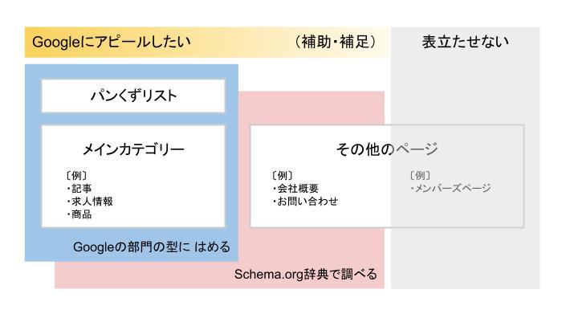This screenshot has width=562, height=314.
Task: Select the 'パンくずリスト' white box
Action: tap(133, 96)
